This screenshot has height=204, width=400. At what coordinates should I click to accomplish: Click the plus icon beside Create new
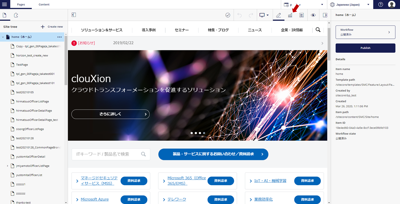point(42,26)
